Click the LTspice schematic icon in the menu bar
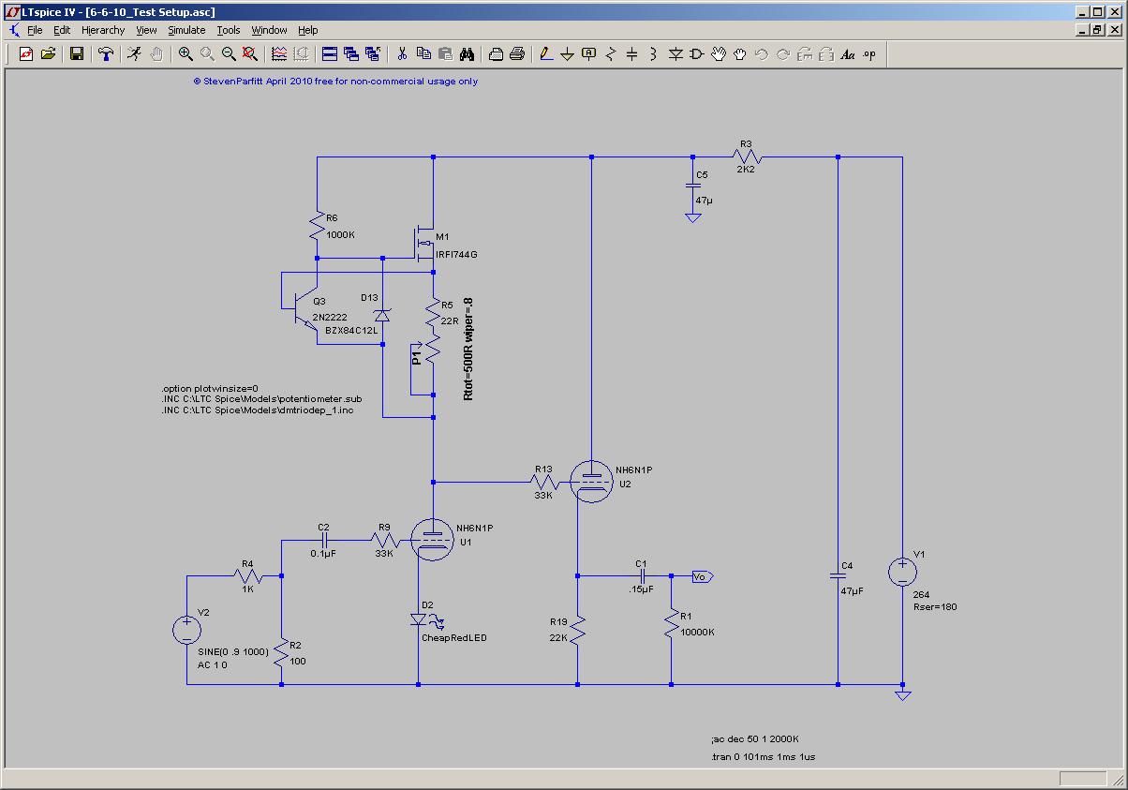Screen dimensions: 1128x790 [12, 30]
